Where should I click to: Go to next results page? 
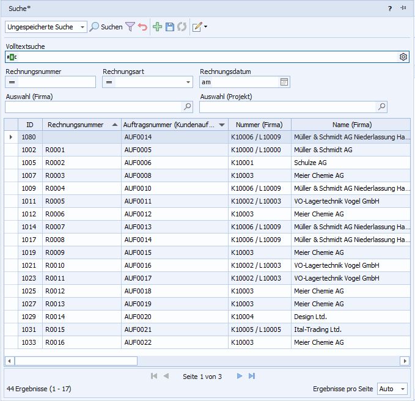coord(240,376)
